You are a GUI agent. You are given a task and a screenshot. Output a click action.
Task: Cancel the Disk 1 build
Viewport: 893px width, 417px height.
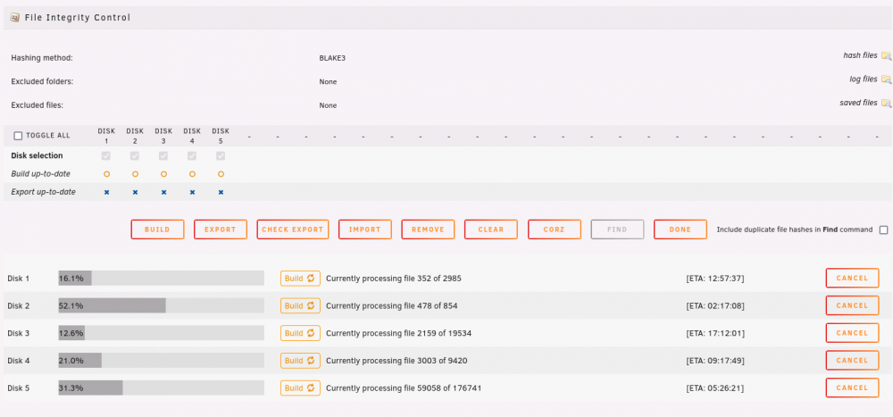853,278
